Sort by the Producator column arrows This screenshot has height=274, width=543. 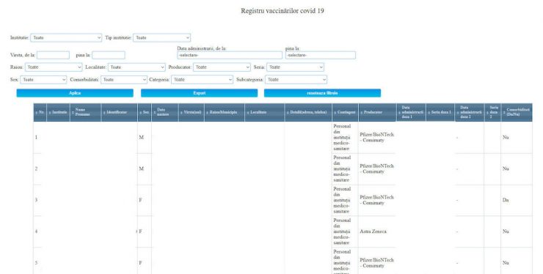[361, 113]
